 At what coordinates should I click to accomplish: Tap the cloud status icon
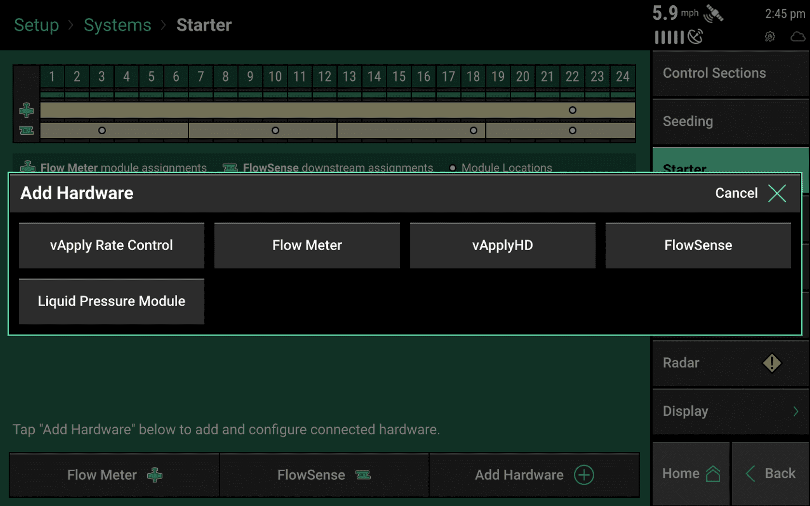click(x=797, y=37)
